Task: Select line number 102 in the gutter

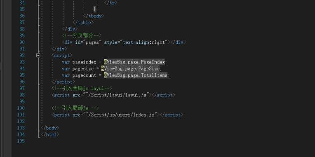Action: [x=21, y=122]
